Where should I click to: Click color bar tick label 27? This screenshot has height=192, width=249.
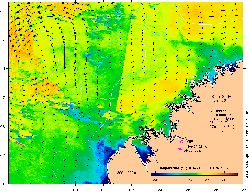pos(207,180)
